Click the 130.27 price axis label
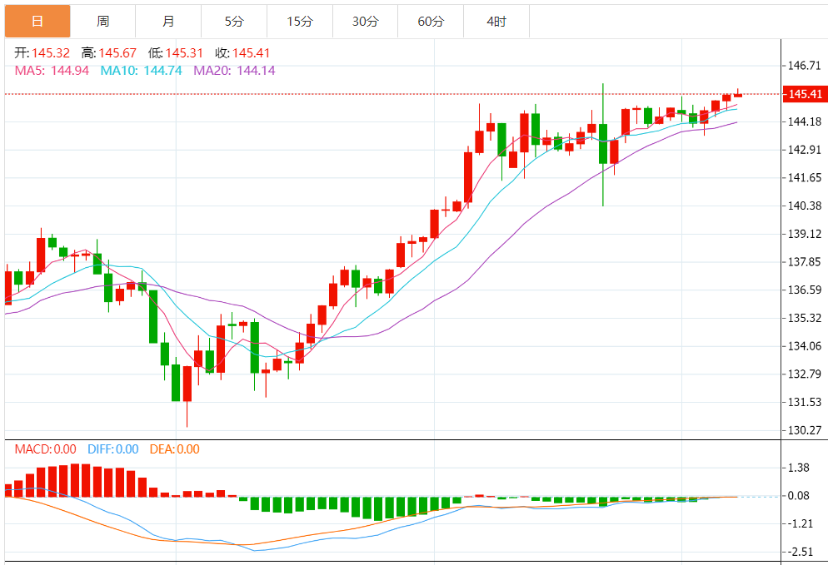Image resolution: width=828 pixels, height=565 pixels. [804, 430]
